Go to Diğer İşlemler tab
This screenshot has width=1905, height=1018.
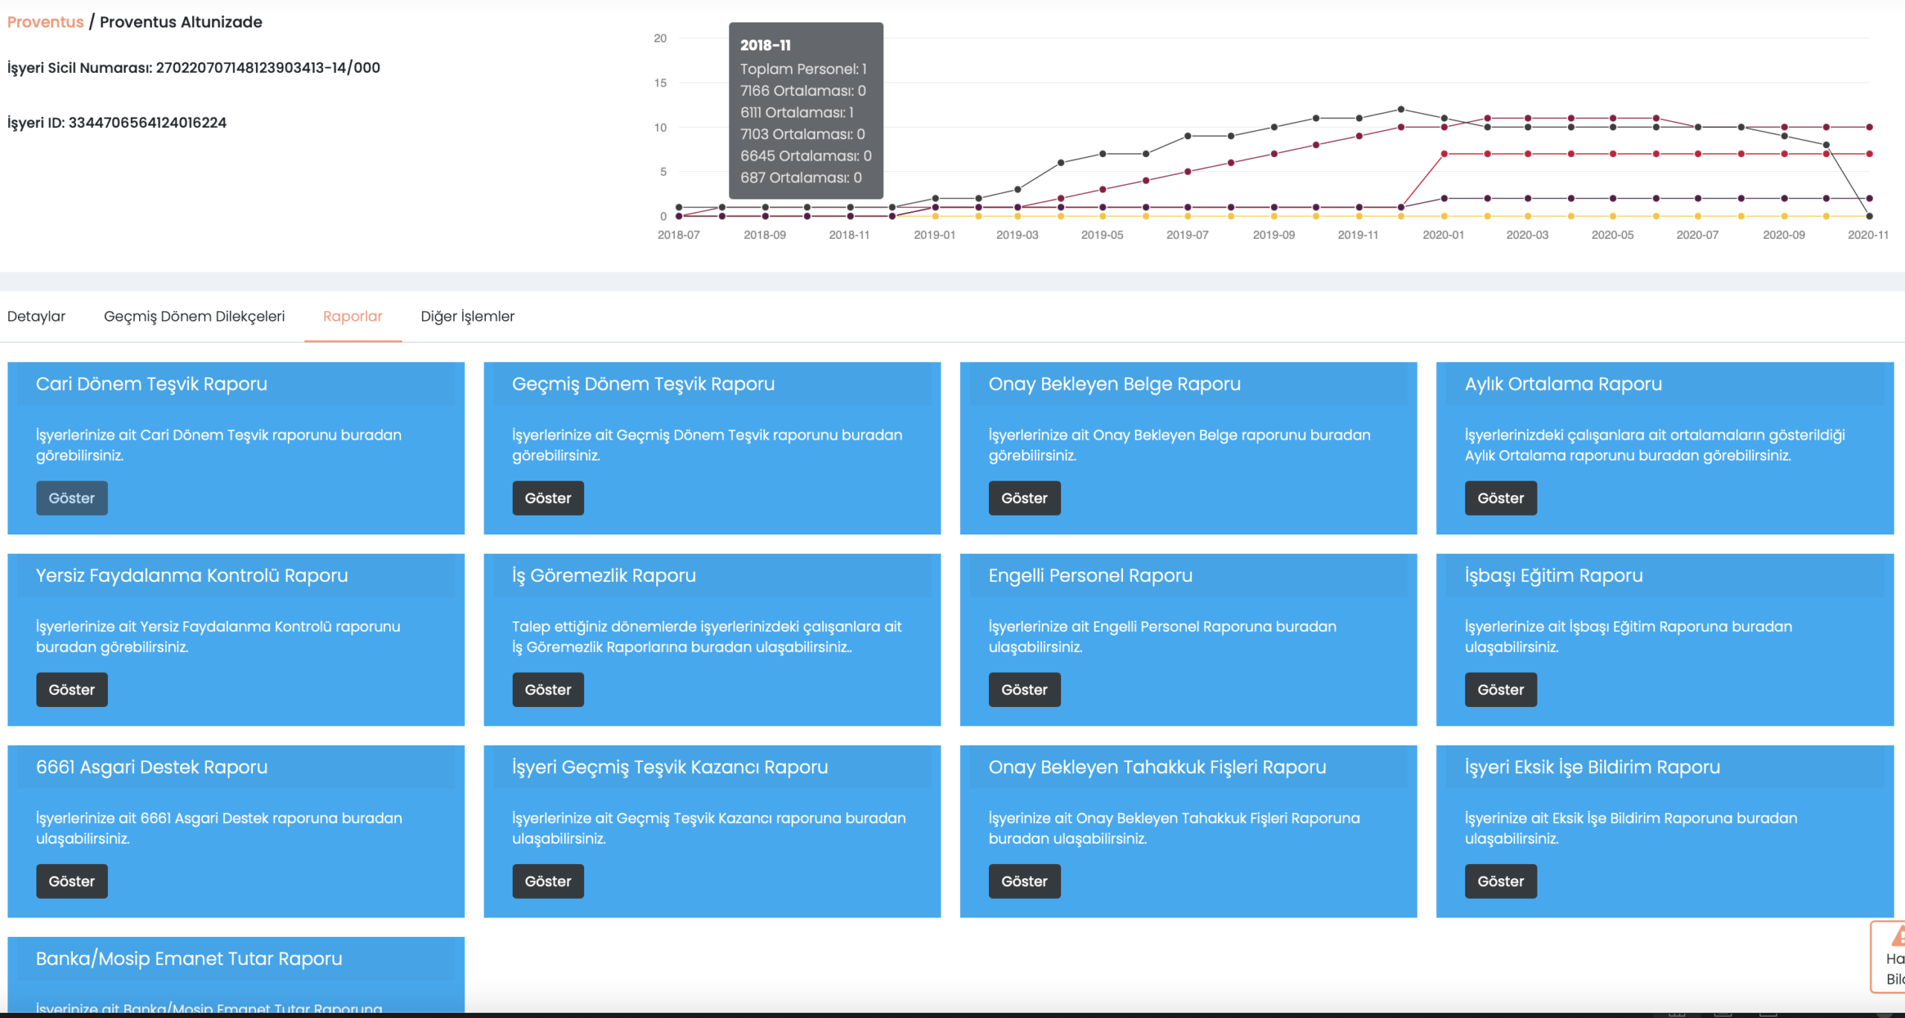click(467, 316)
